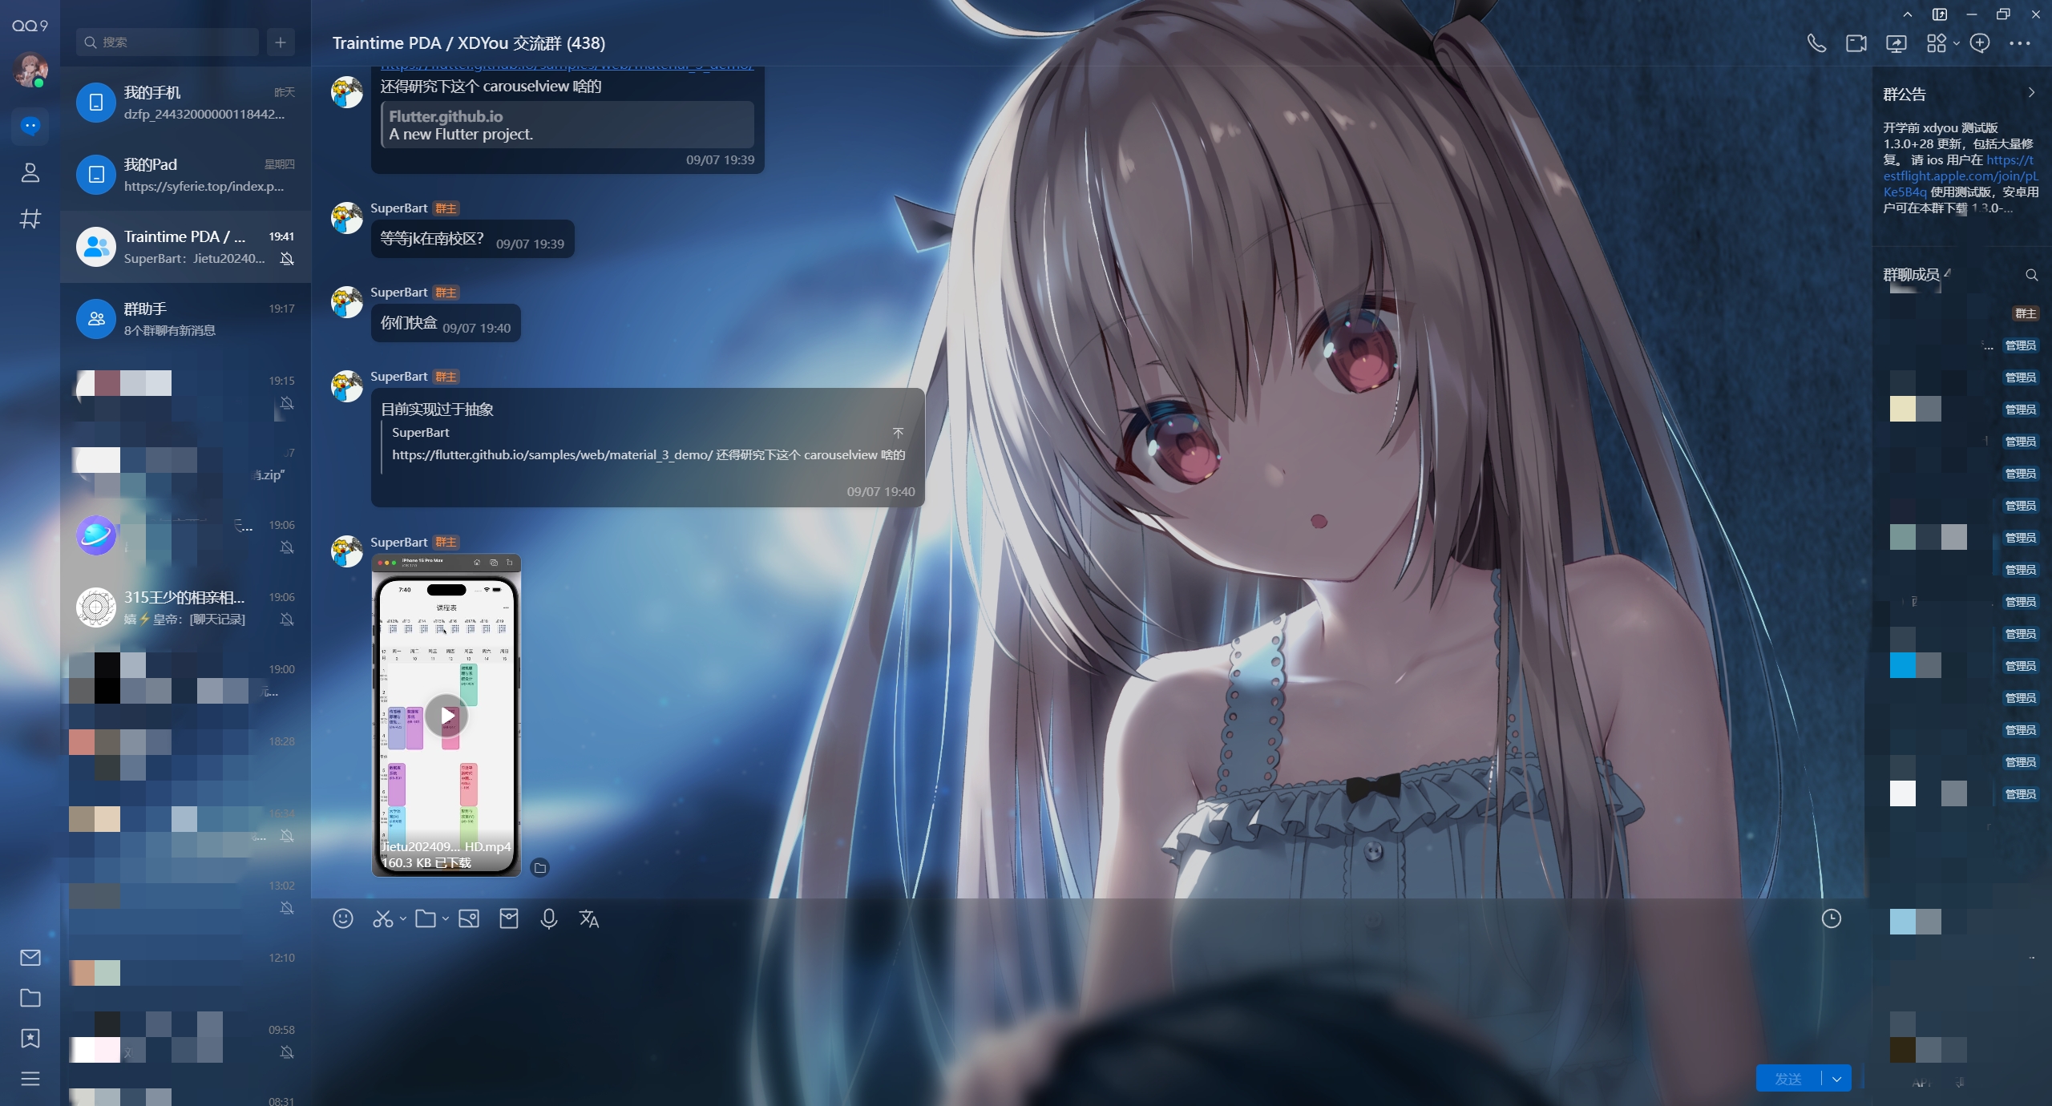Image resolution: width=2052 pixels, height=1106 pixels.
Task: Click the 发送 send button
Action: pos(1788,1079)
